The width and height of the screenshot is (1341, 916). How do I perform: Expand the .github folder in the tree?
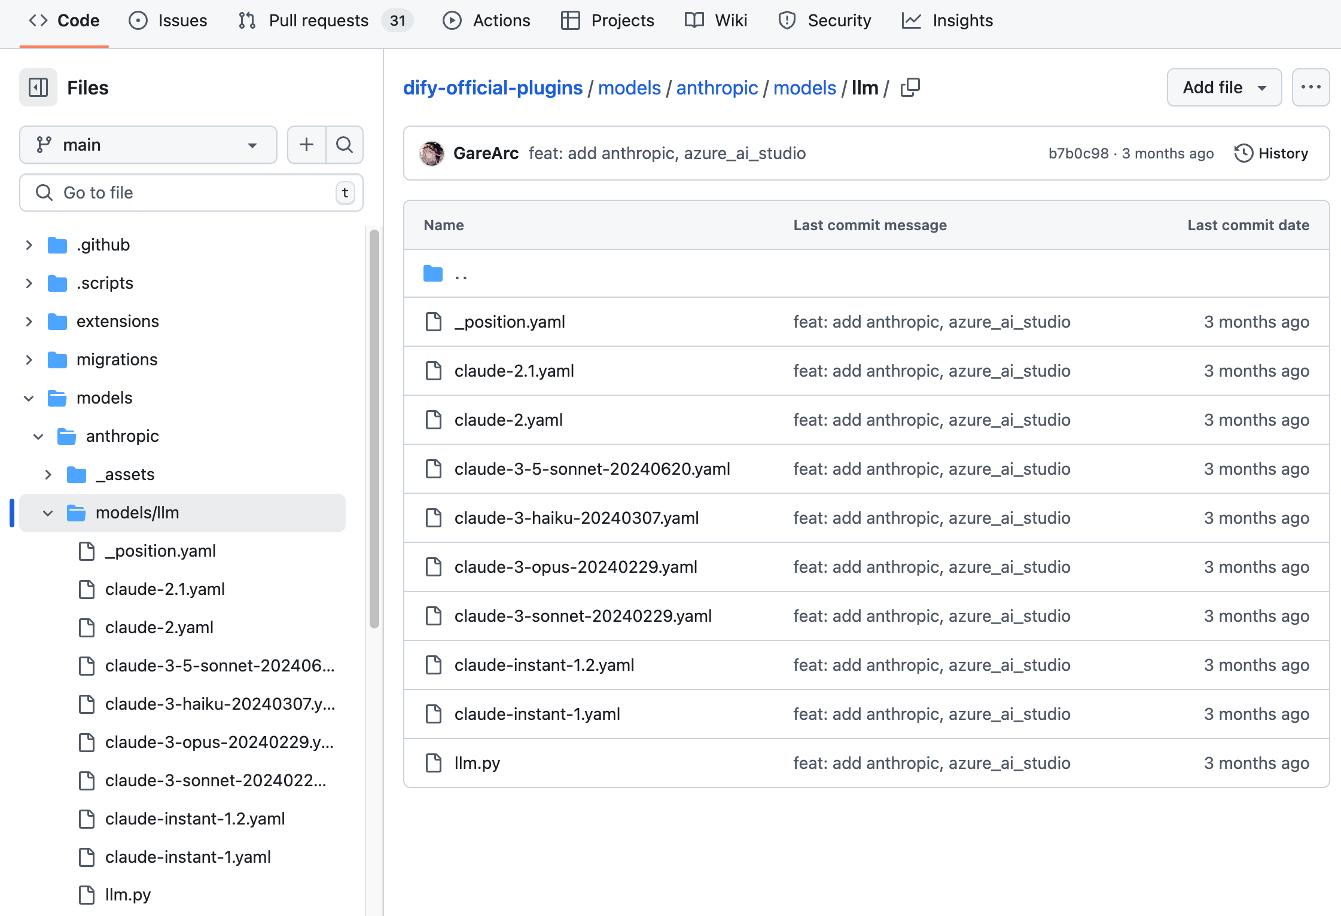click(x=29, y=245)
